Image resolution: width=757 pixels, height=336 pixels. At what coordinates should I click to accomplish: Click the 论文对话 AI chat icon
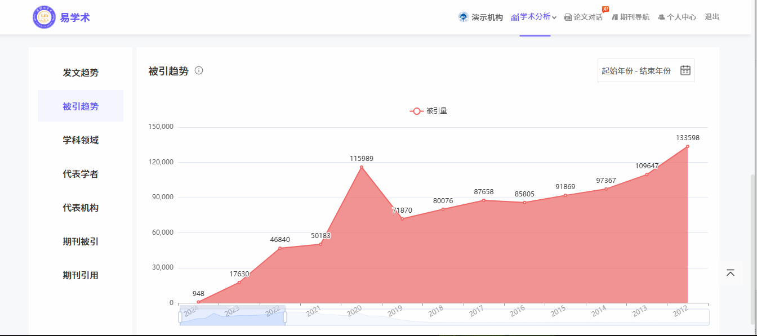(568, 17)
